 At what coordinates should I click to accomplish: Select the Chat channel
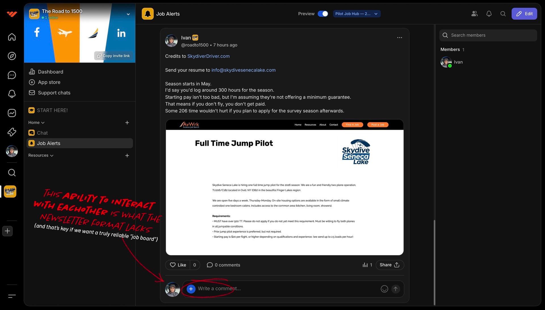(42, 133)
